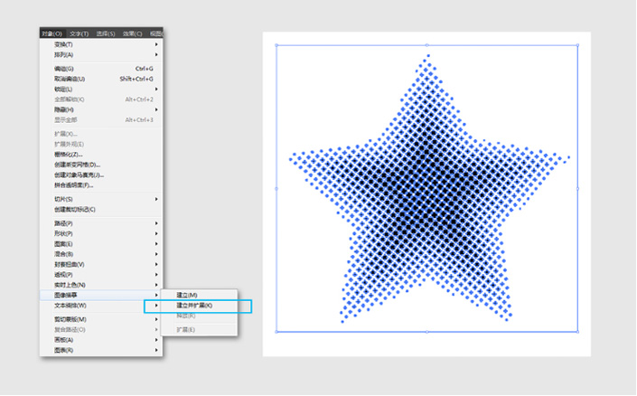This screenshot has width=637, height=396.
Task: Click 建立并扩展(K) in the image trace submenu
Action: (x=194, y=306)
